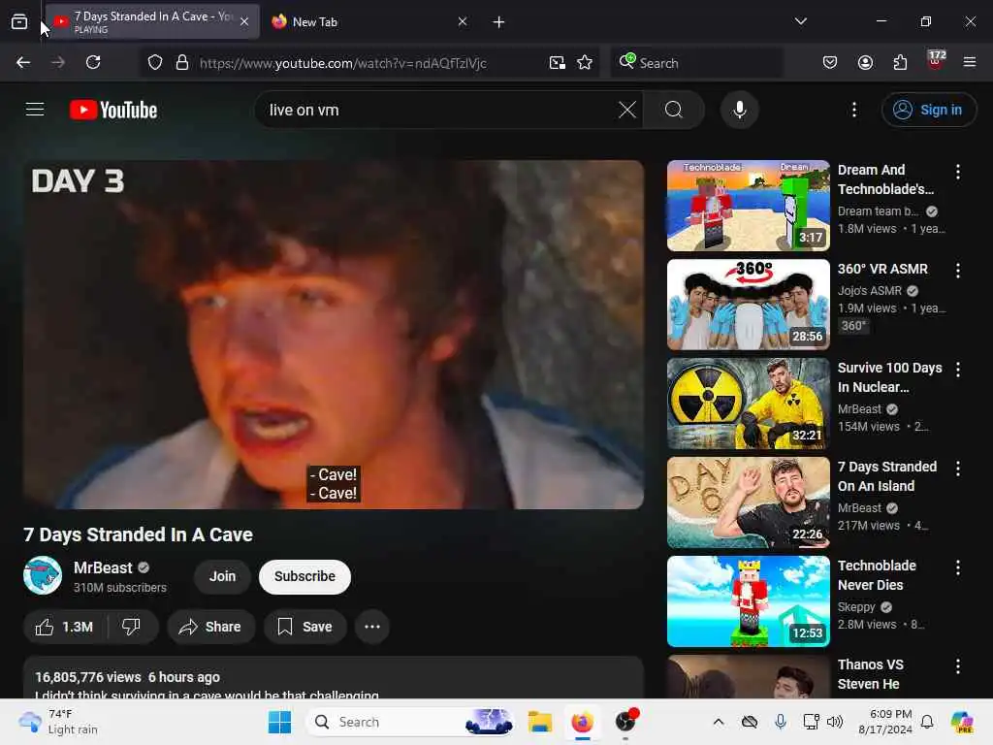
Task: Close the New Tab tab
Action: (x=463, y=21)
